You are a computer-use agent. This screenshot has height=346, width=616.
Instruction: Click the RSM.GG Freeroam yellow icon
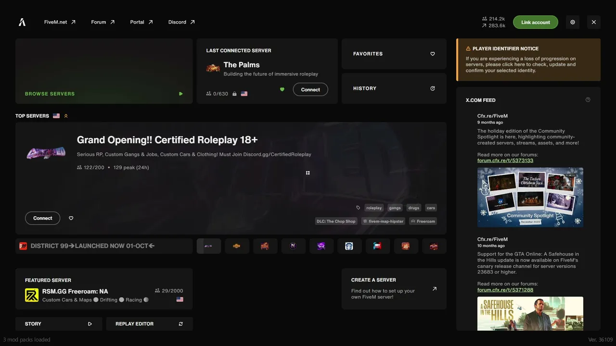(32, 295)
